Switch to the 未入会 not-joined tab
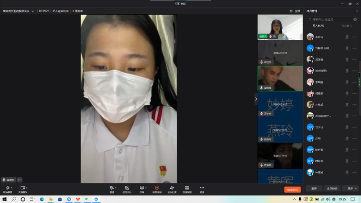The height and width of the screenshot is (203, 361). 346,25
